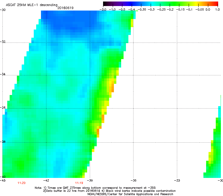Image resolution: width=223 pixels, height=196 pixels.
Task: Click the latitude axis label -38
Action: [x=3, y=142]
